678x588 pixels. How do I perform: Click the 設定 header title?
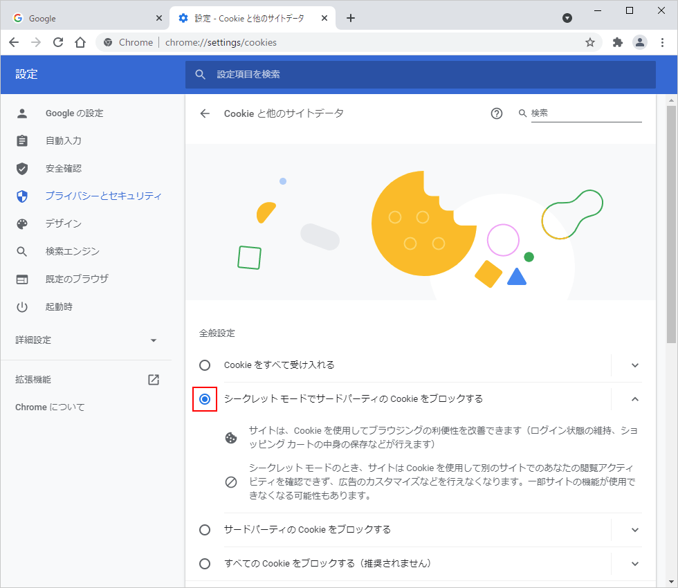tap(26, 75)
